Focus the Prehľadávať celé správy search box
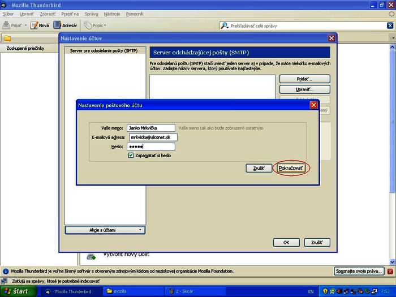Image resolution: width=396 pixels, height=297 pixels. pos(307,26)
